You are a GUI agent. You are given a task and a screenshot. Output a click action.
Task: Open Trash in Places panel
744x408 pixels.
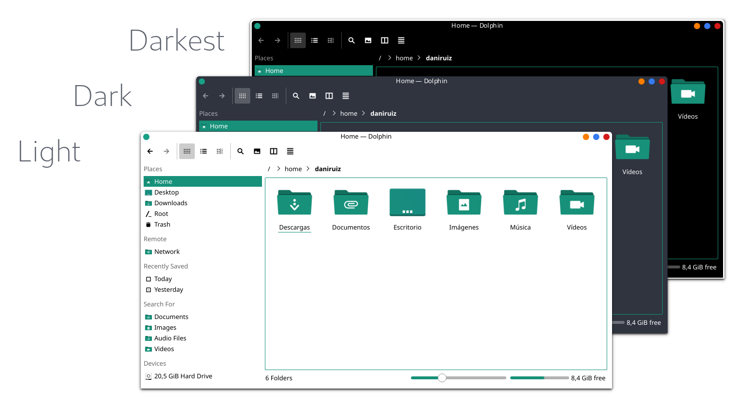click(203, 224)
